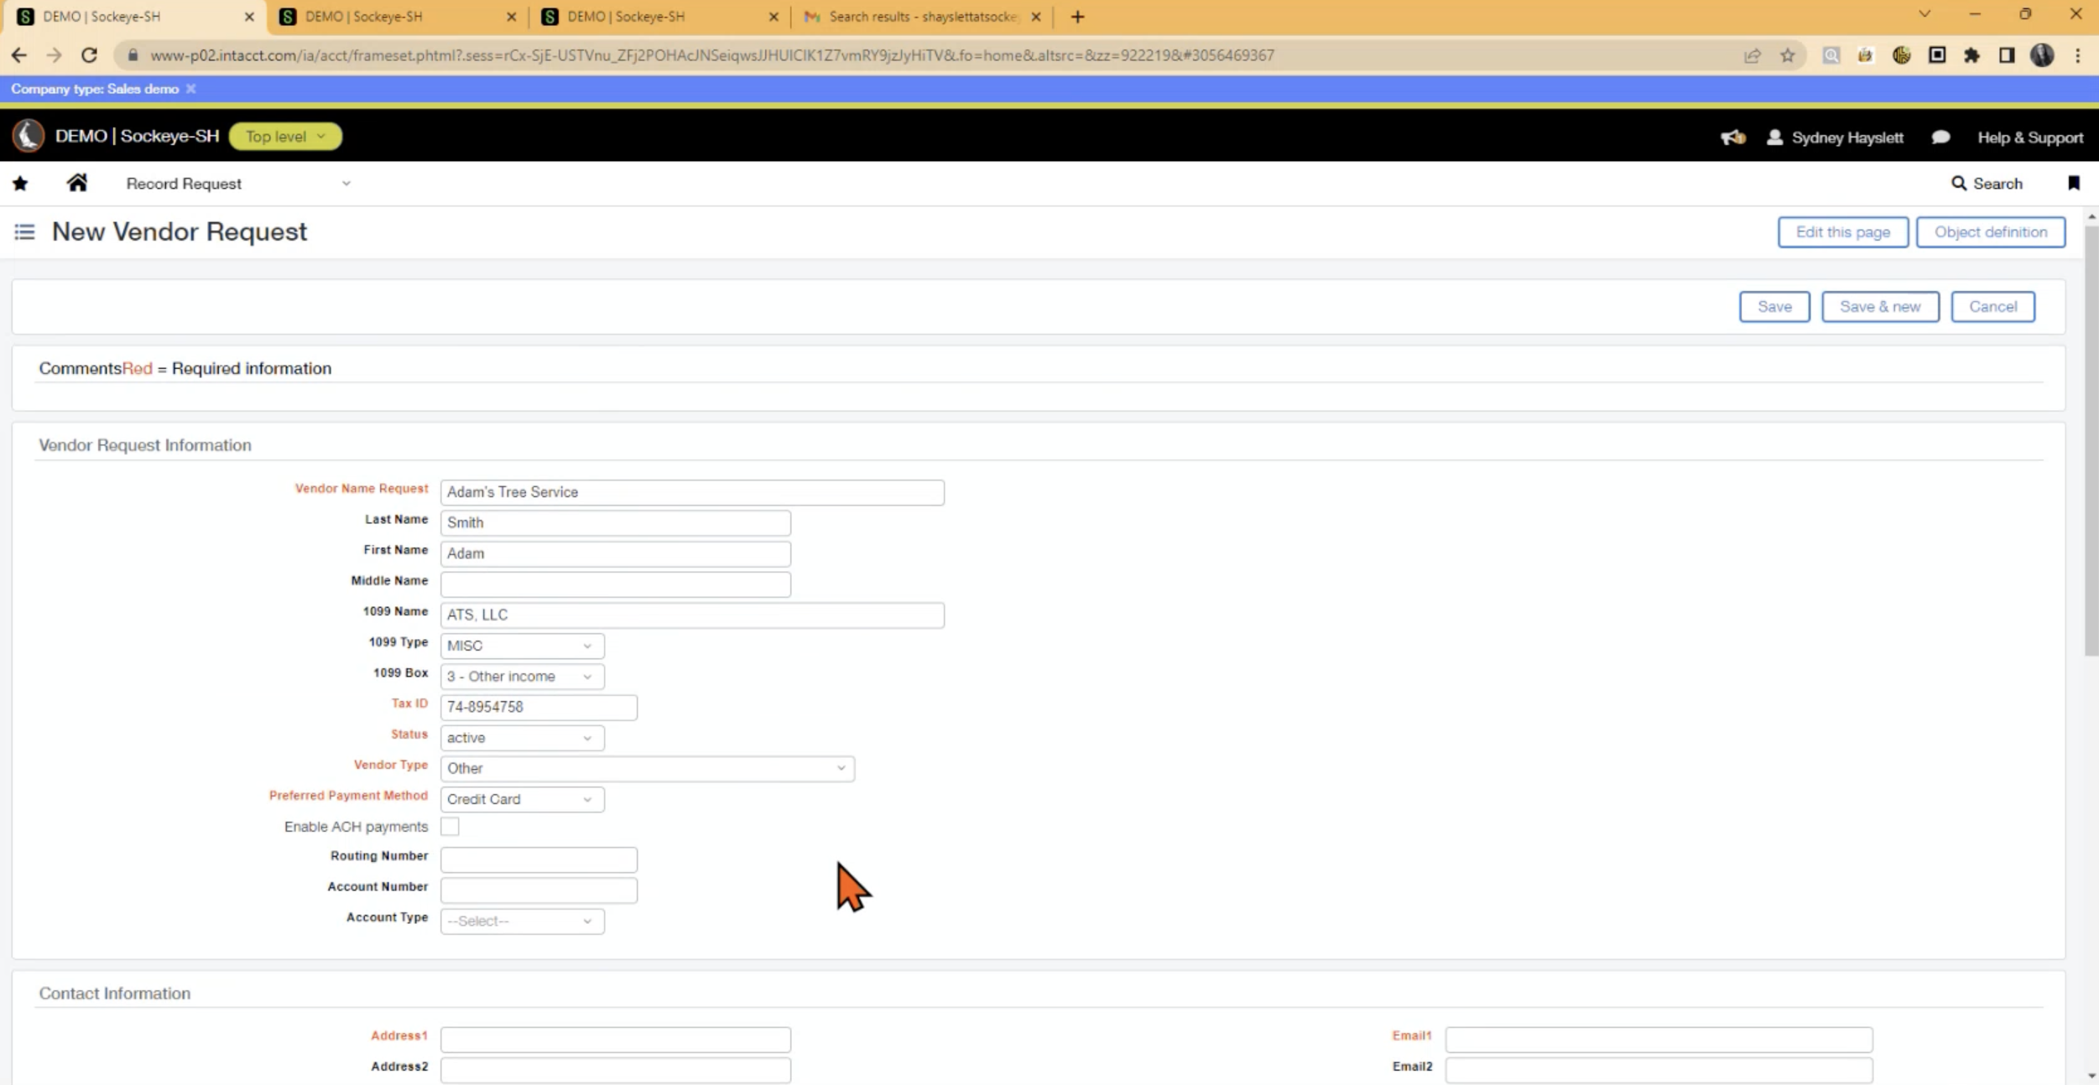Open the Top level entity dropdown
Screen dimensions: 2099x1085
[285, 137]
